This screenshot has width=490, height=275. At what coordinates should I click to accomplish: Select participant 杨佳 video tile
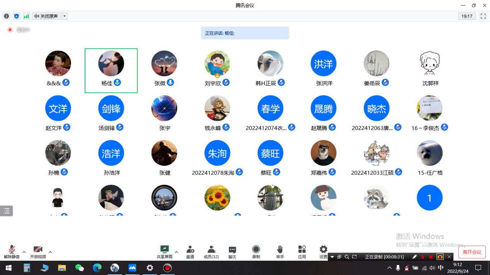click(111, 70)
